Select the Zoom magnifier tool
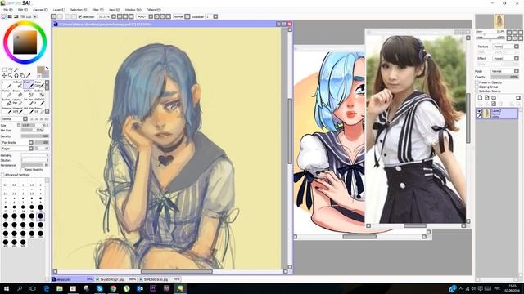Screen dimensions: 524x294 click(11, 76)
